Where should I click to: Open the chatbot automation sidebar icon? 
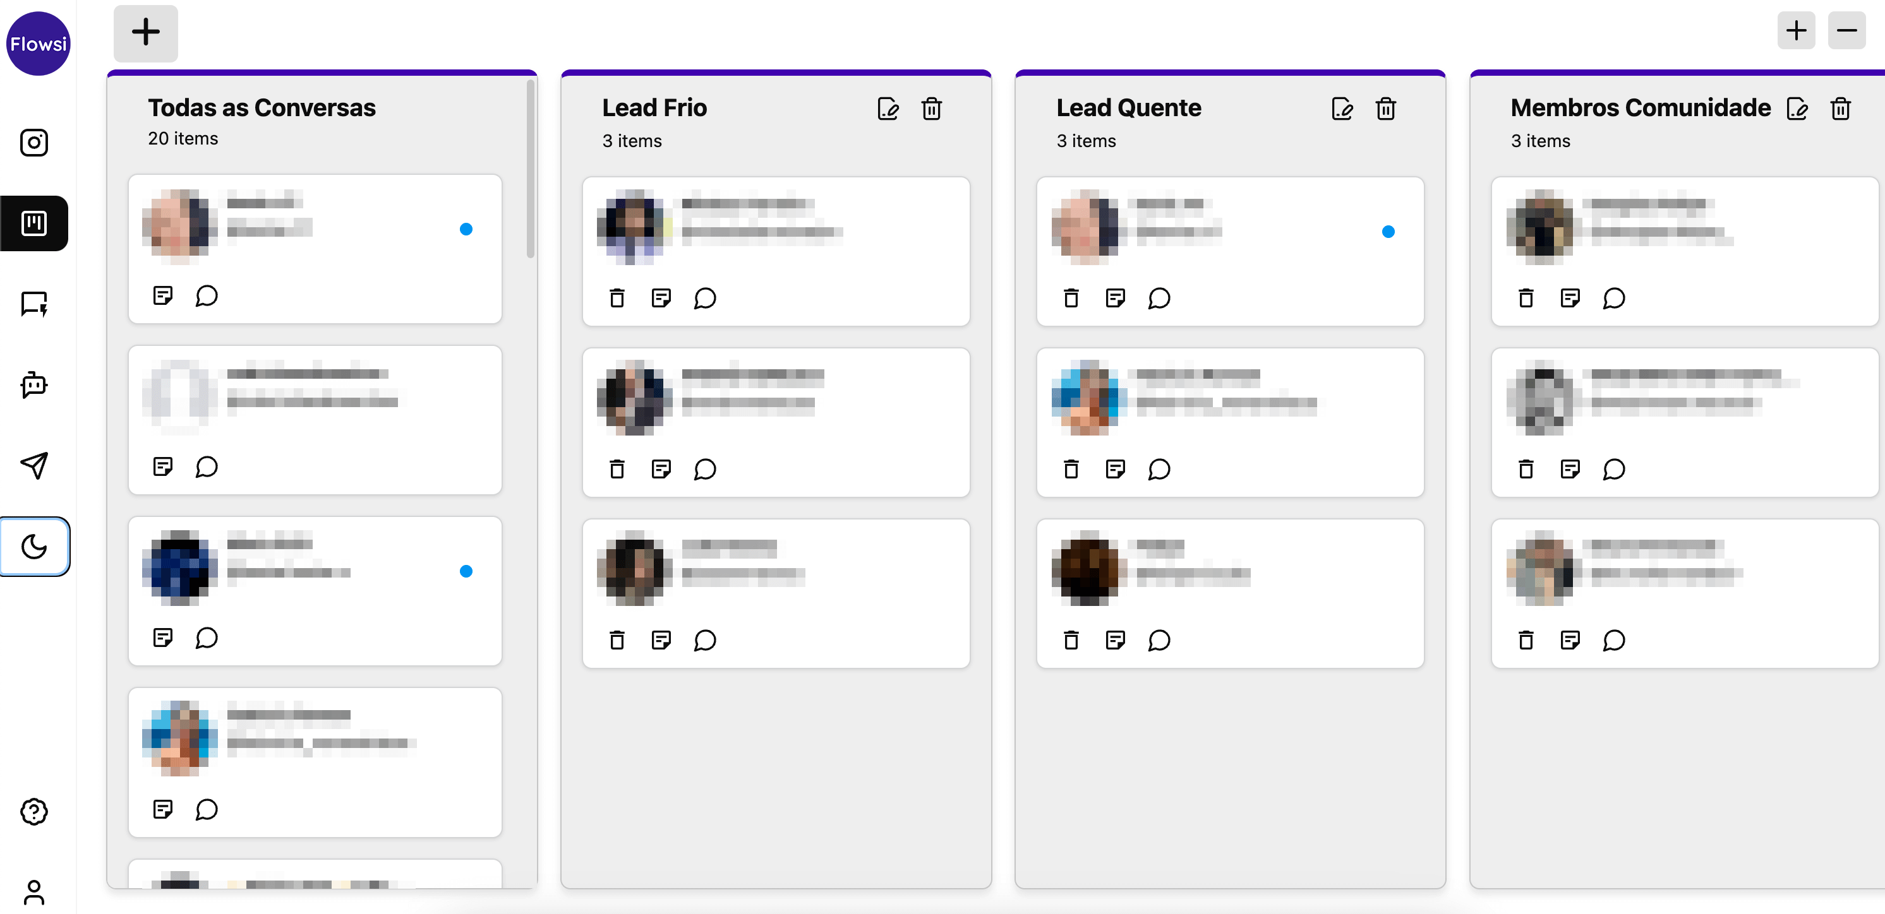tap(33, 384)
